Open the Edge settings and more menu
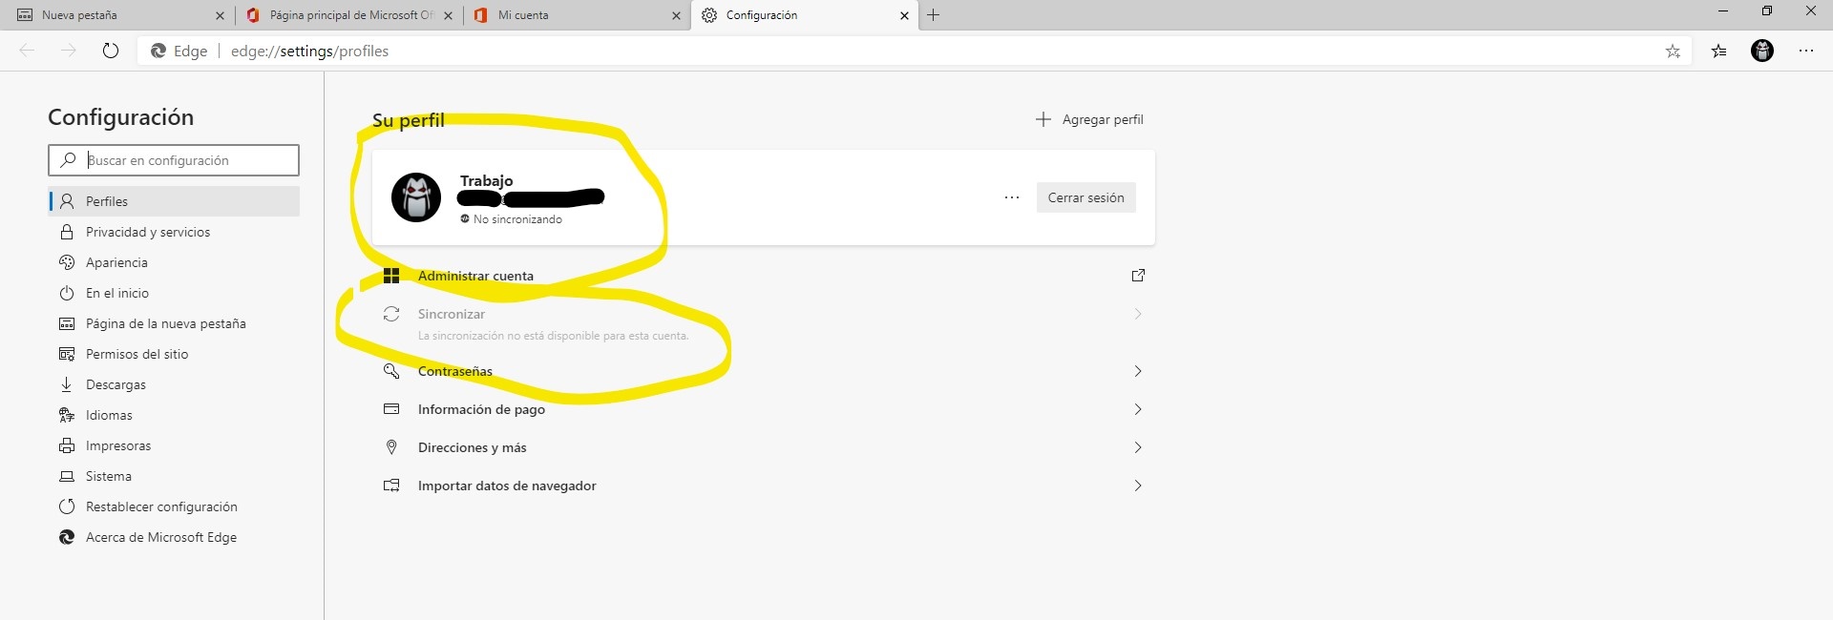Viewport: 1833px width, 620px height. (x=1806, y=52)
